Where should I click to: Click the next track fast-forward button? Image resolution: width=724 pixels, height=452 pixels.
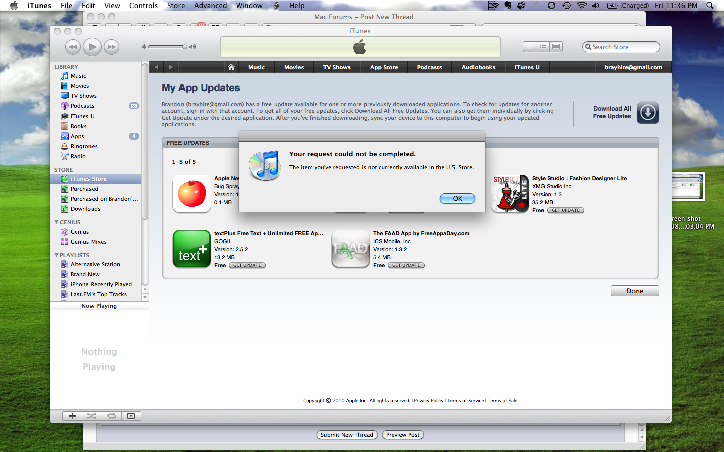coord(111,47)
